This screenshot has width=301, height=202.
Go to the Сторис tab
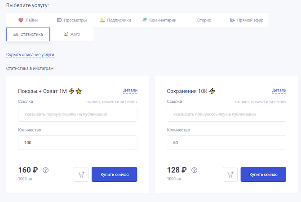click(203, 20)
